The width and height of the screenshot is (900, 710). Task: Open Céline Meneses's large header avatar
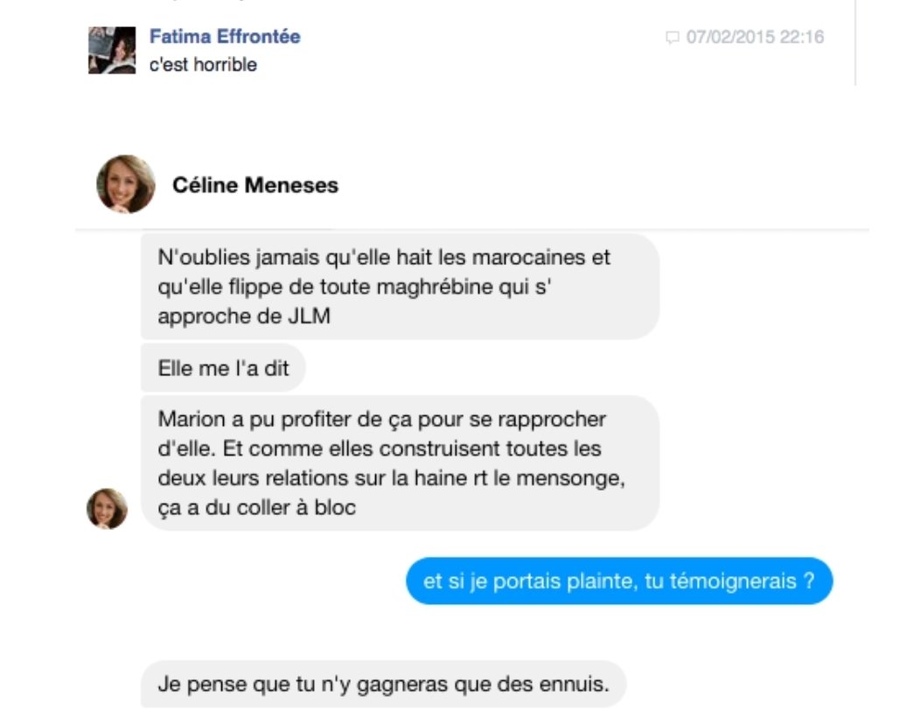coord(126,184)
